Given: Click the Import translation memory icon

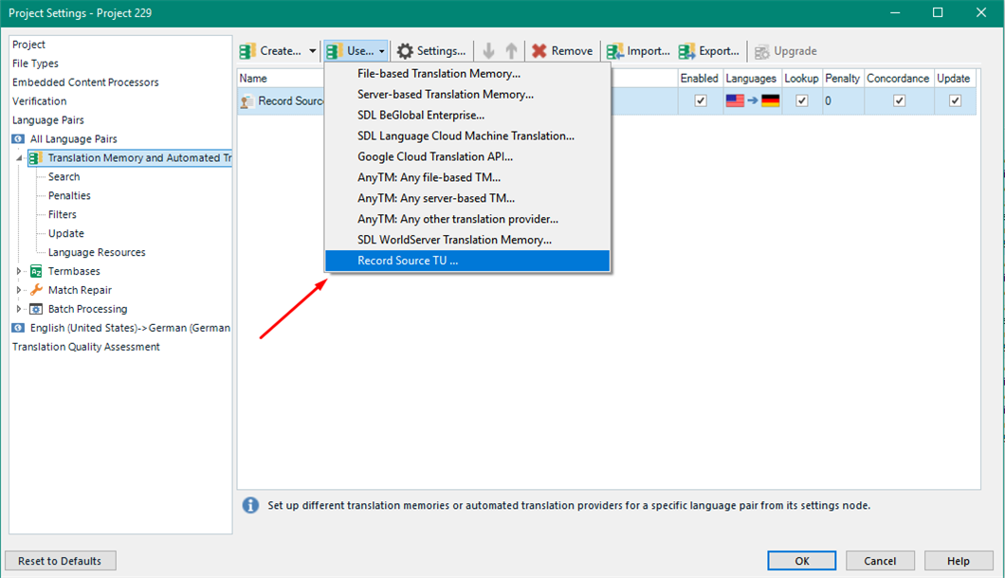Looking at the screenshot, I should tap(615, 51).
